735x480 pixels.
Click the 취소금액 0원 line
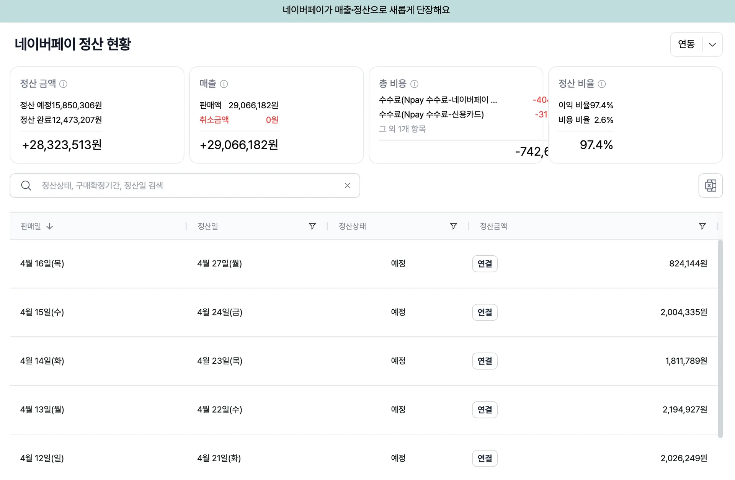pyautogui.click(x=239, y=120)
